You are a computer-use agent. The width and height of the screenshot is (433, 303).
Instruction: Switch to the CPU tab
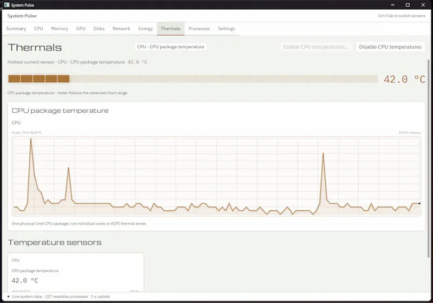click(x=38, y=29)
